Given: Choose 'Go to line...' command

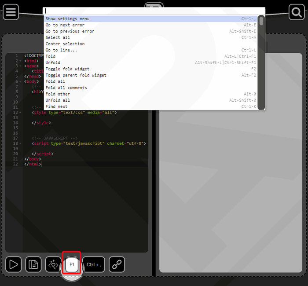Looking at the screenshot, I should 151,50.
